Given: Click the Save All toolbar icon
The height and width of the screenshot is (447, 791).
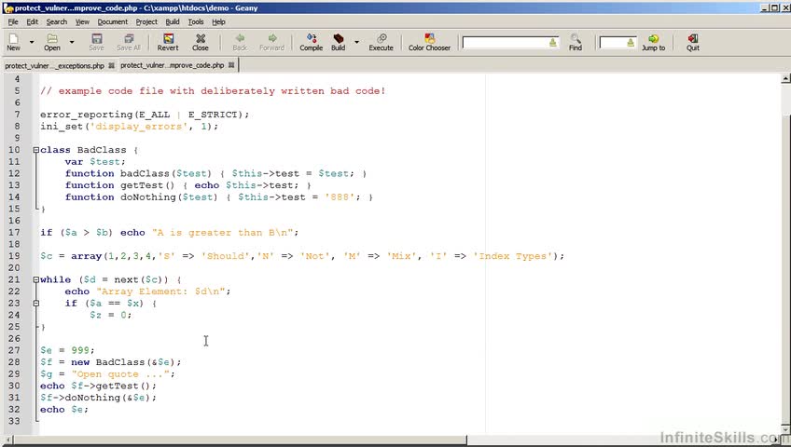Looking at the screenshot, I should pyautogui.click(x=129, y=42).
